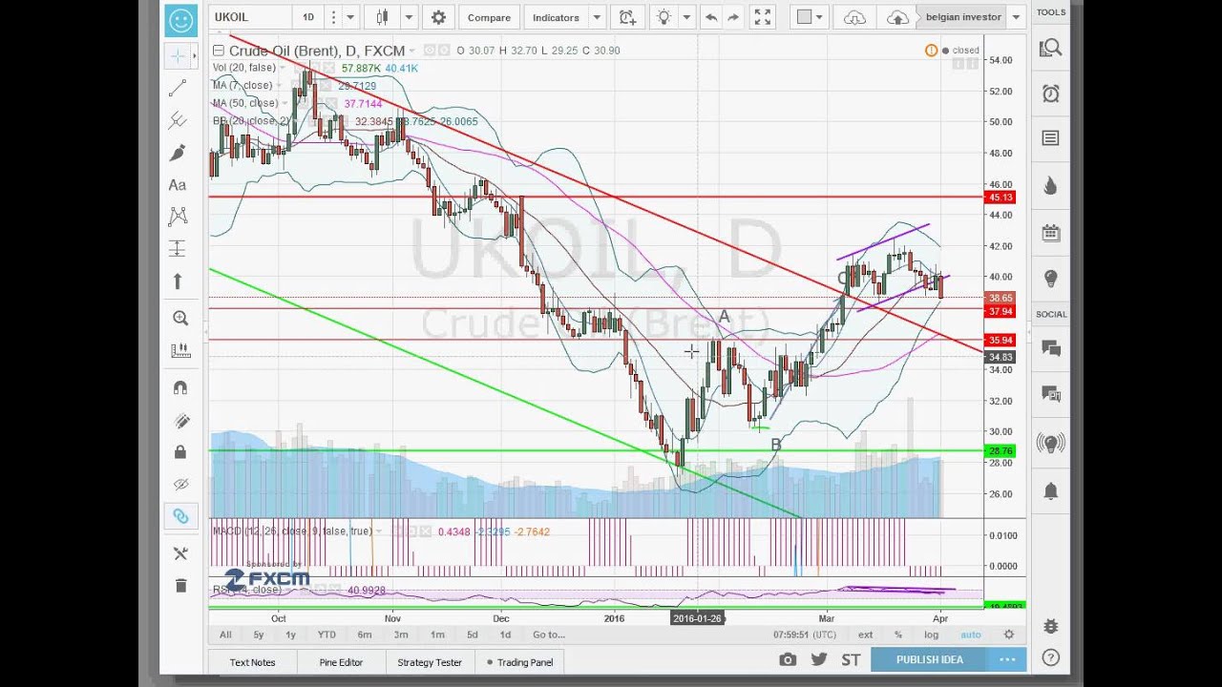The width and height of the screenshot is (1222, 687).
Task: Undo the last chart action
Action: click(711, 17)
